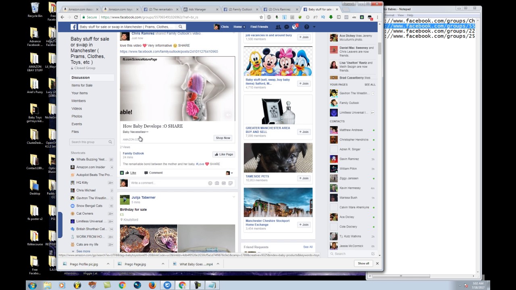Screen dimensions: 516x290
Task: Select 'Members' in group sidebar
Action: pyautogui.click(x=79, y=101)
